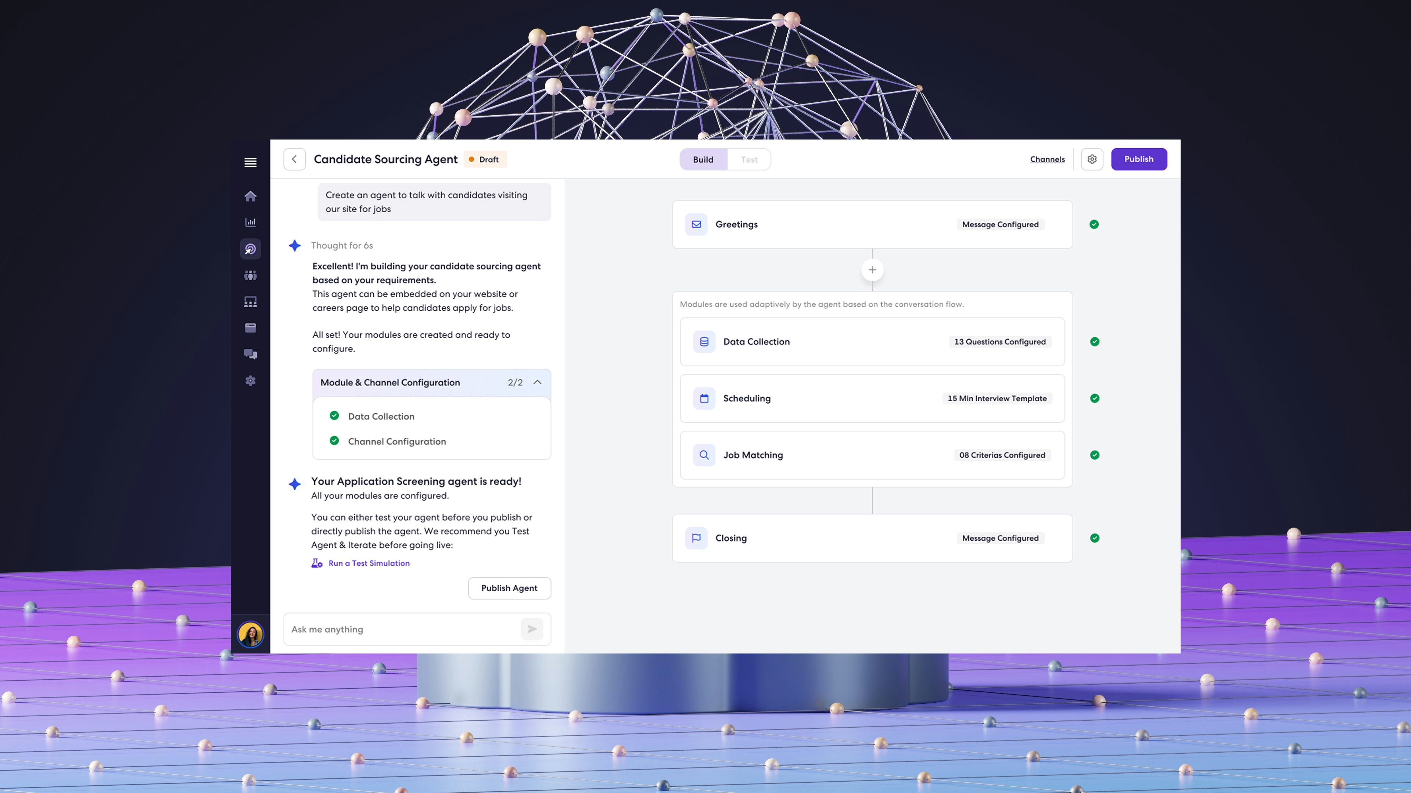Click green check next to Channel Configuration
Viewport: 1411px width, 793px height.
(x=334, y=441)
